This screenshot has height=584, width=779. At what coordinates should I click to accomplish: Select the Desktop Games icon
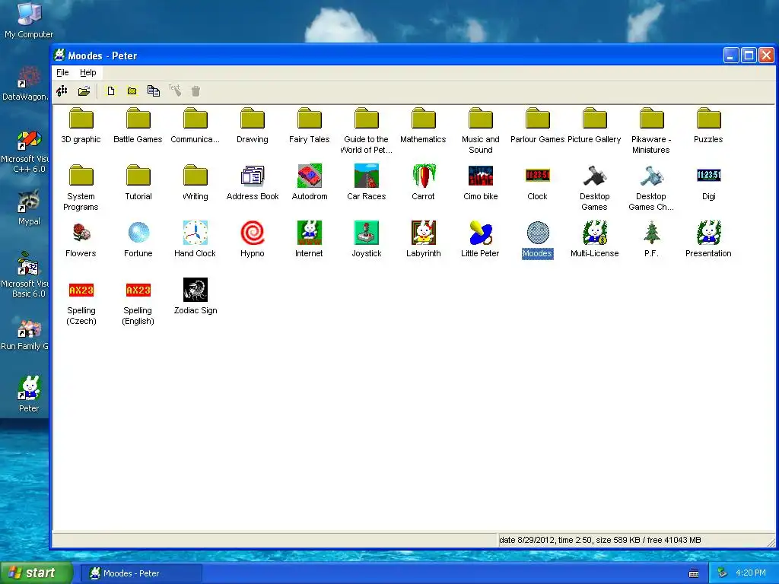click(x=595, y=176)
